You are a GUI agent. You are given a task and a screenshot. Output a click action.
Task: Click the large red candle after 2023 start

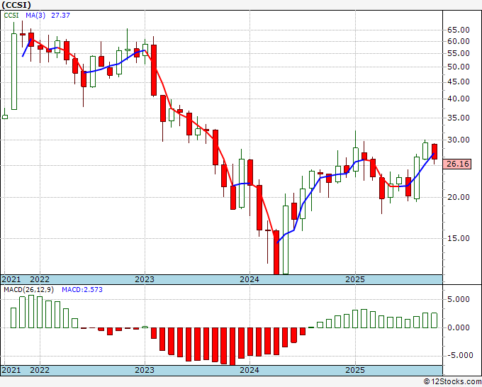pos(154,70)
